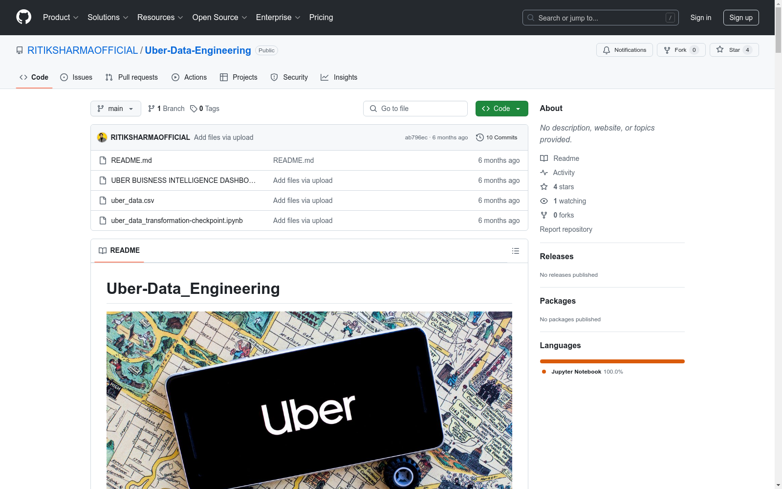Open the Insights tab
782x489 pixels.
tap(339, 77)
